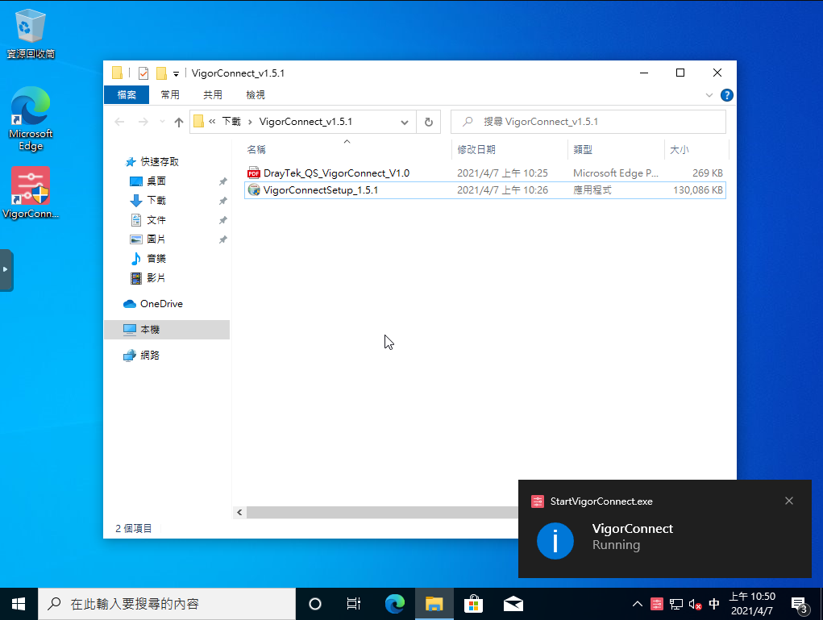Screen dimensions: 823x620
Task: Go up one folder level
Action: (179, 122)
